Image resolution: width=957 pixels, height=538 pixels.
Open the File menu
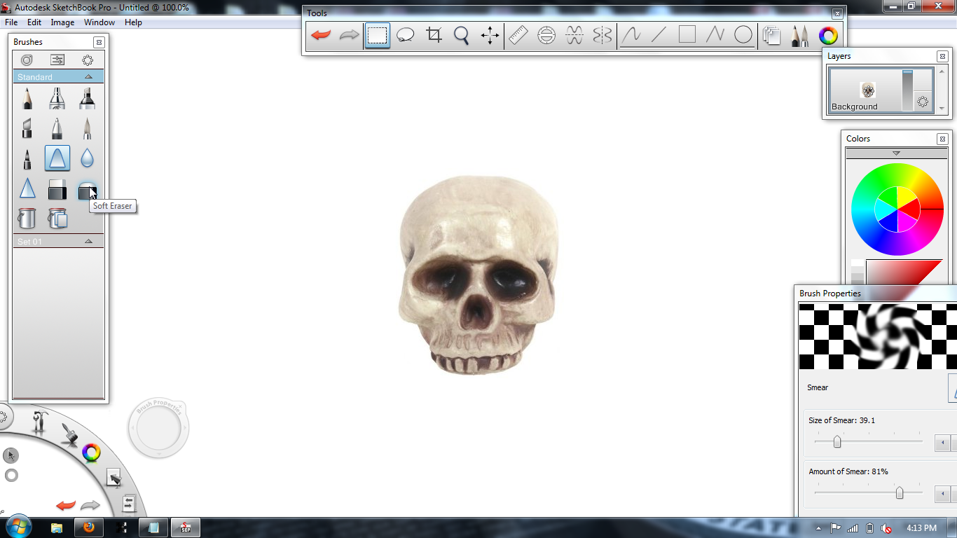pyautogui.click(x=11, y=22)
